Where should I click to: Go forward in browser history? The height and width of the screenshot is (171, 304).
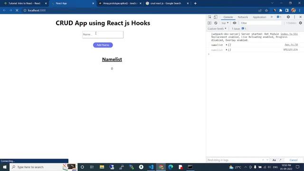(10, 10)
